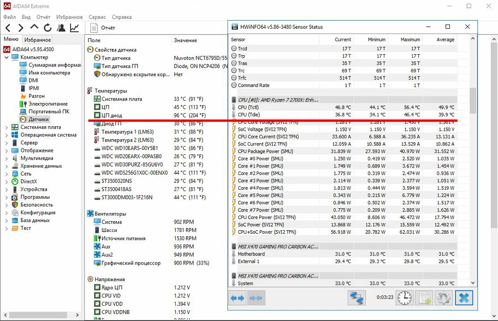This screenshot has height=321, width=498.
Task: Expand HWiNFO sensor window with blue arrows
Action: pos(237,298)
